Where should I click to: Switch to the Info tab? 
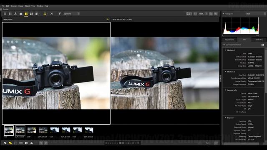pyautogui.click(x=244, y=40)
